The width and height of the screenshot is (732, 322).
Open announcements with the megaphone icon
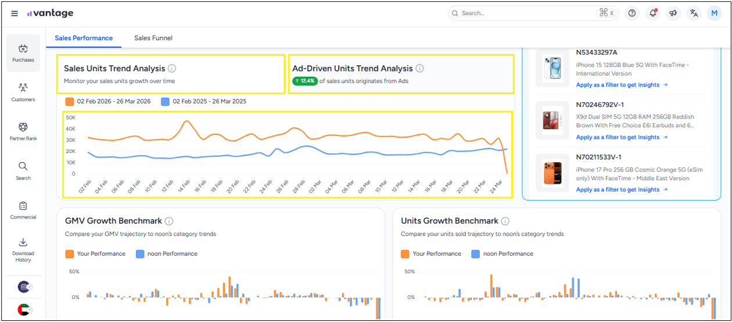[x=673, y=13]
